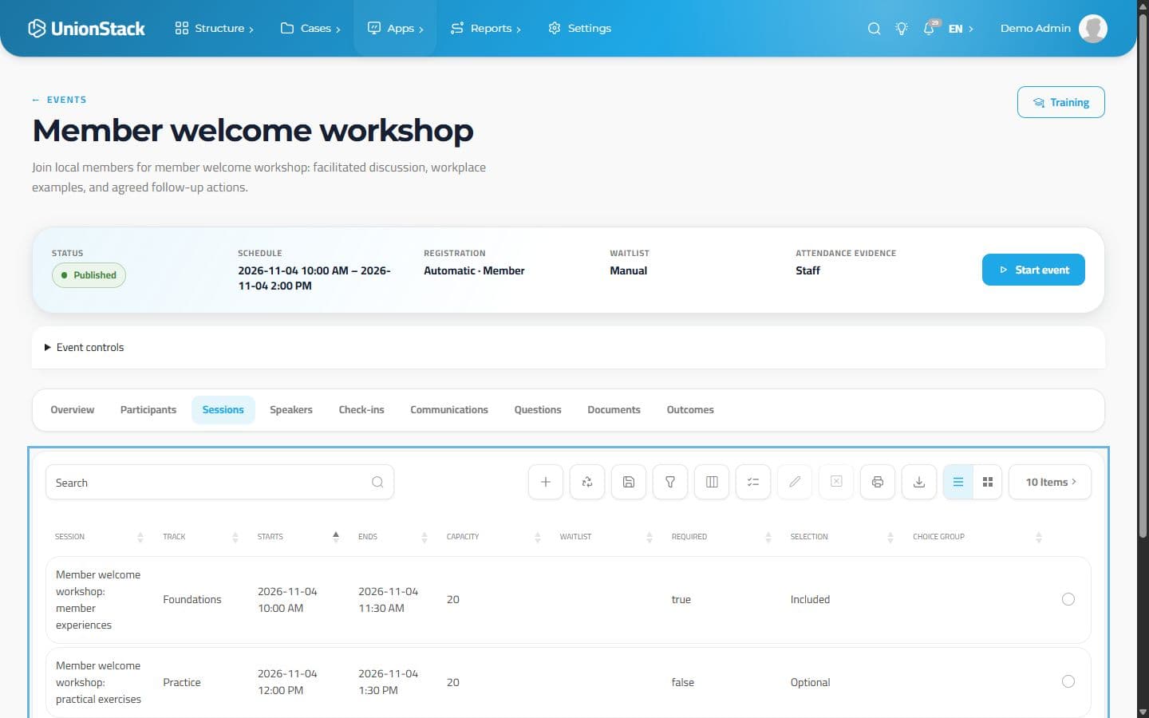This screenshot has height=718, width=1149.
Task: Open the Reports menu
Action: pos(485,29)
